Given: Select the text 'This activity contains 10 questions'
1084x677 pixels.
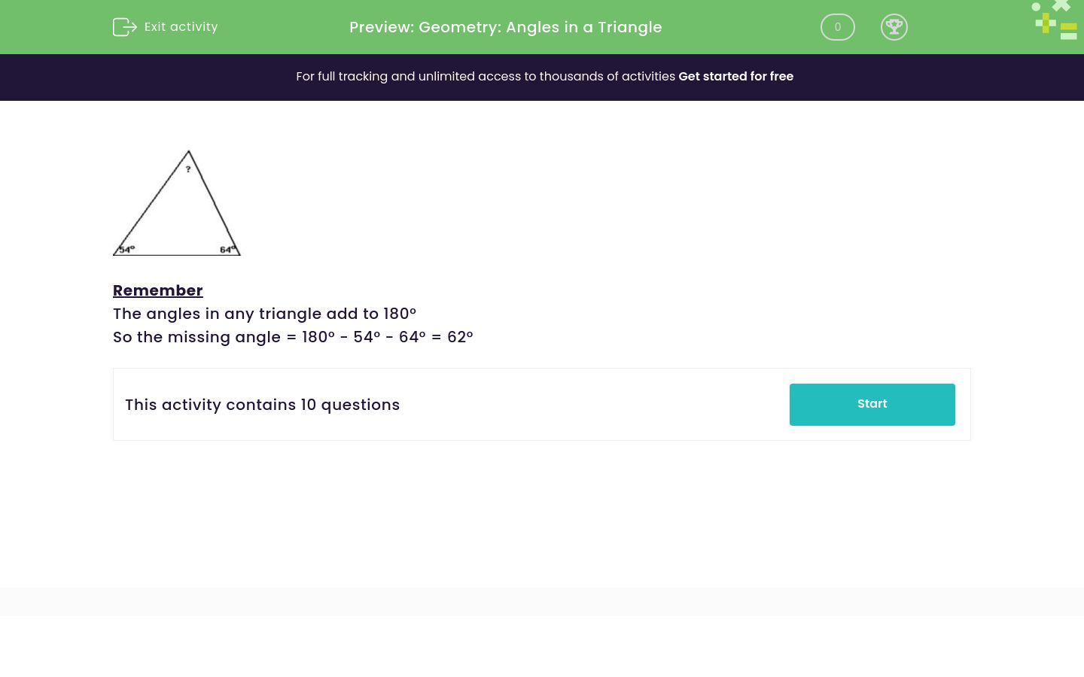Looking at the screenshot, I should [262, 405].
